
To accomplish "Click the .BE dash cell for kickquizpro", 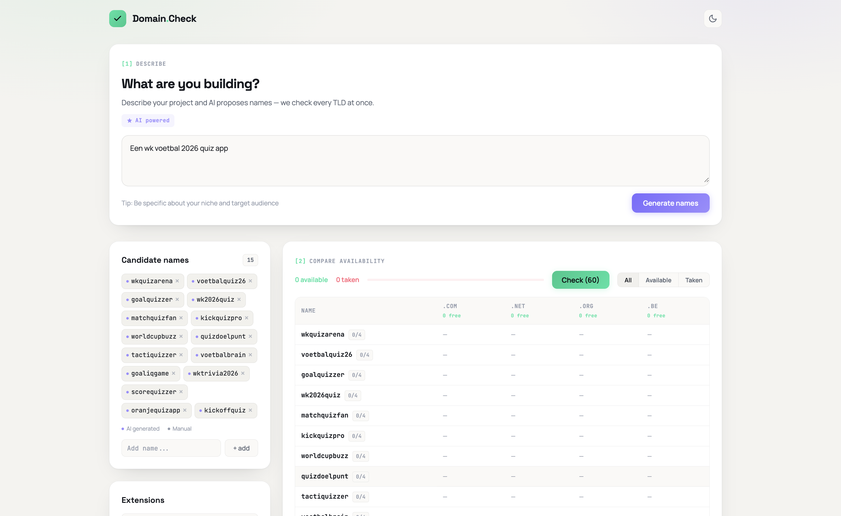I will [x=650, y=436].
